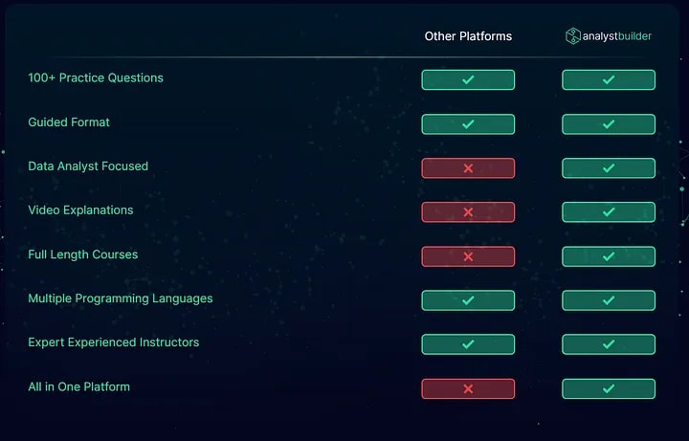Click the 100+ Practice Questions label
This screenshot has height=441, width=689.
pos(96,77)
